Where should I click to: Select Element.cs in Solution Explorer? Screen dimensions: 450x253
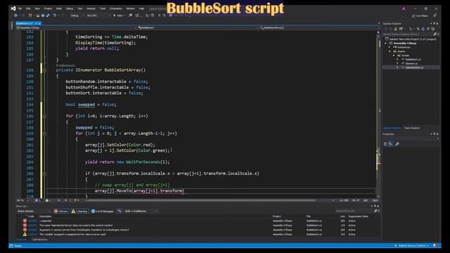411,63
